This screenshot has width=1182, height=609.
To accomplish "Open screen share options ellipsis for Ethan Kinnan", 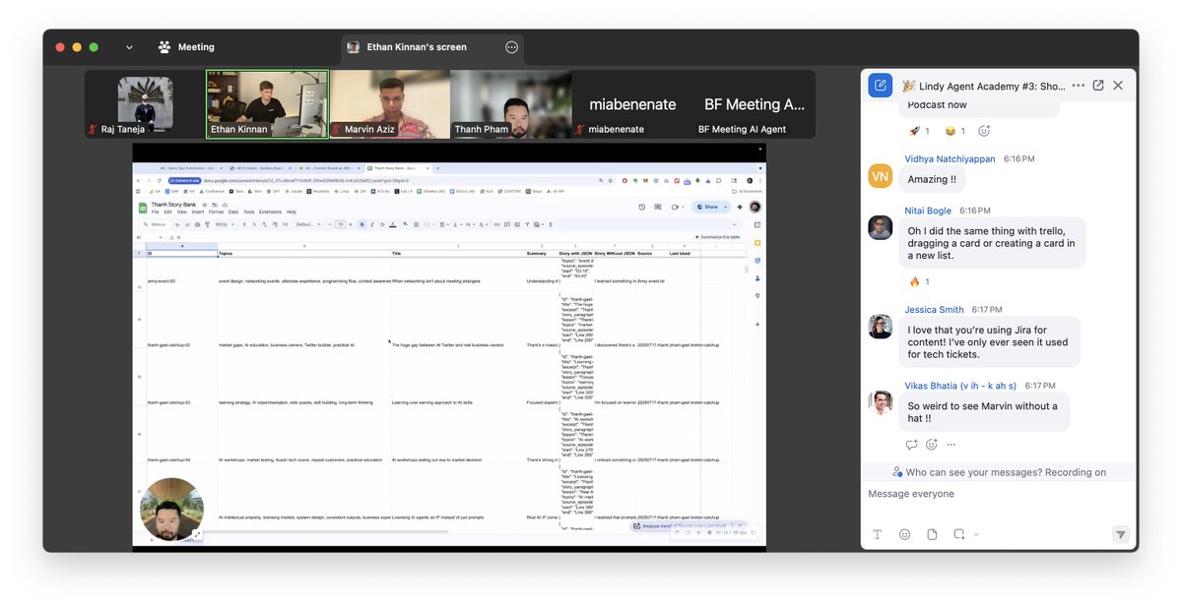I will point(511,47).
